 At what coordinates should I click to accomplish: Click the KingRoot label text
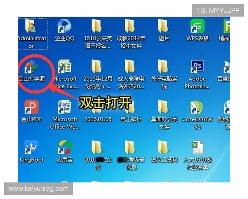click(x=32, y=160)
